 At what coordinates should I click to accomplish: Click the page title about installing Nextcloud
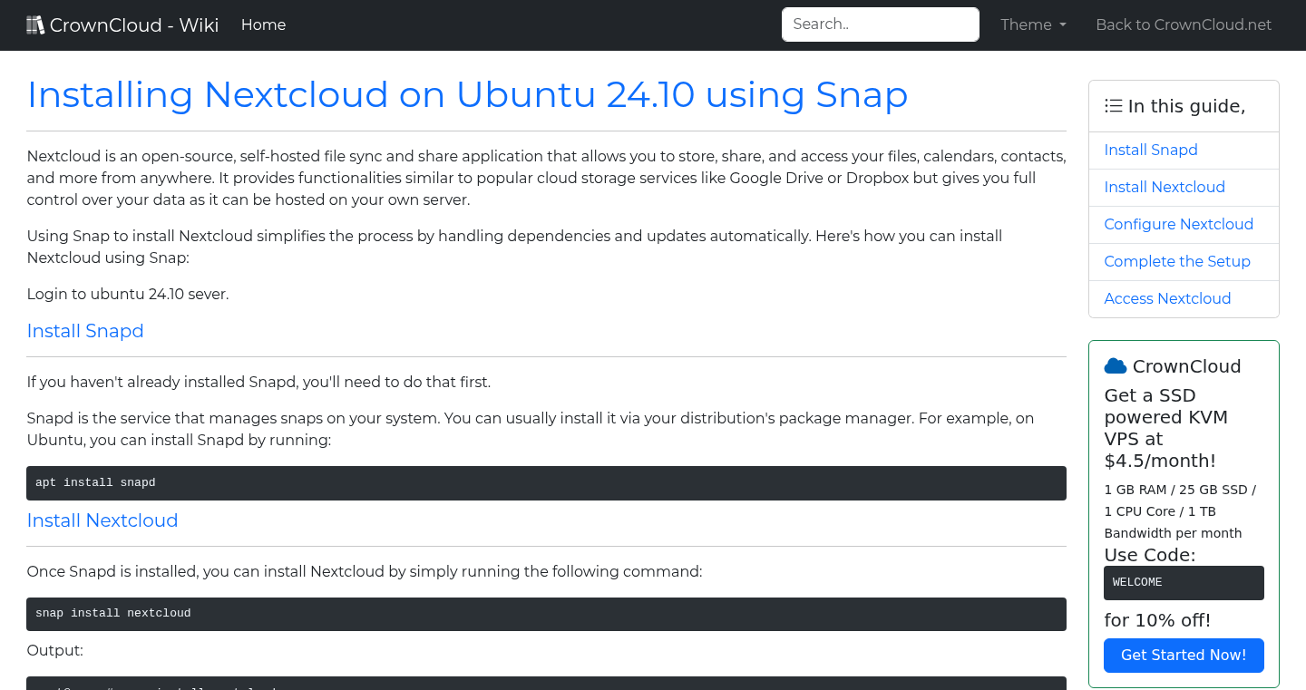pyautogui.click(x=467, y=94)
